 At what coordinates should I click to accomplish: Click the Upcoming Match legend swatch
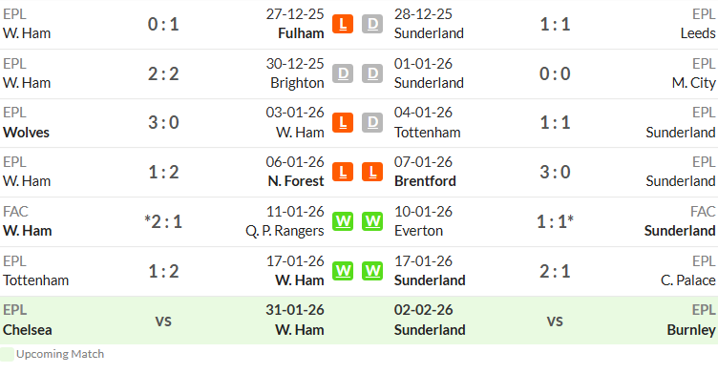[7, 354]
